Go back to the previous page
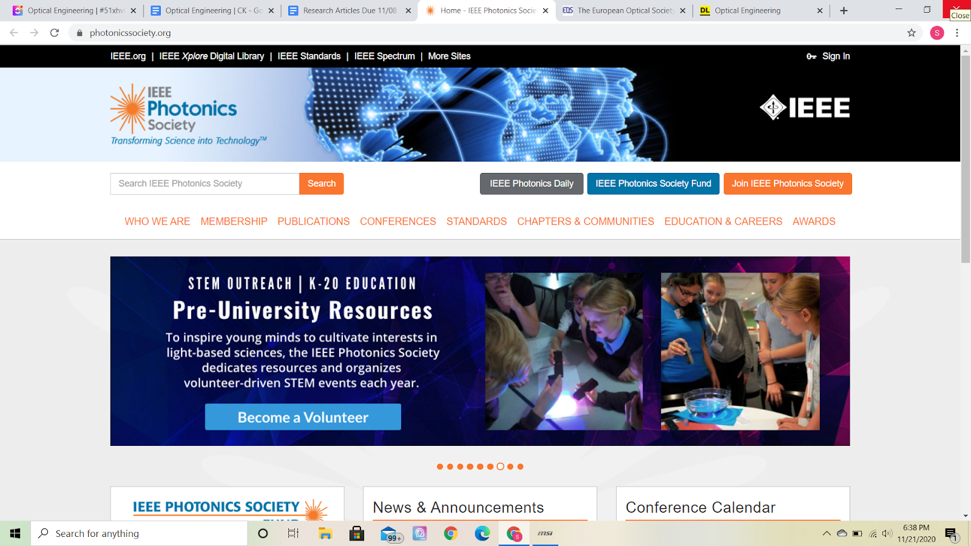This screenshot has height=546, width=971. point(14,33)
